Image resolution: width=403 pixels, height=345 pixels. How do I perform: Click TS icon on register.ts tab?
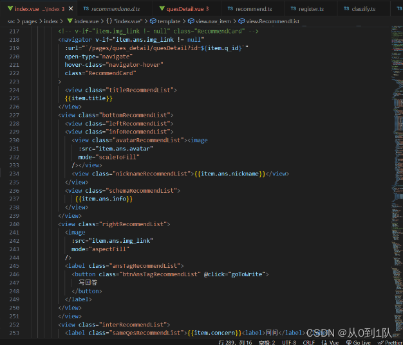click(x=294, y=8)
